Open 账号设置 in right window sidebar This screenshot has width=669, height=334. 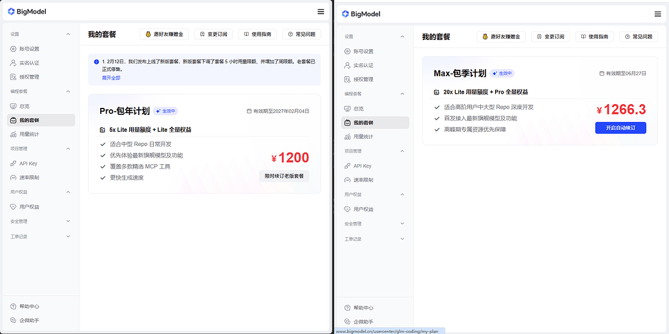point(375,51)
